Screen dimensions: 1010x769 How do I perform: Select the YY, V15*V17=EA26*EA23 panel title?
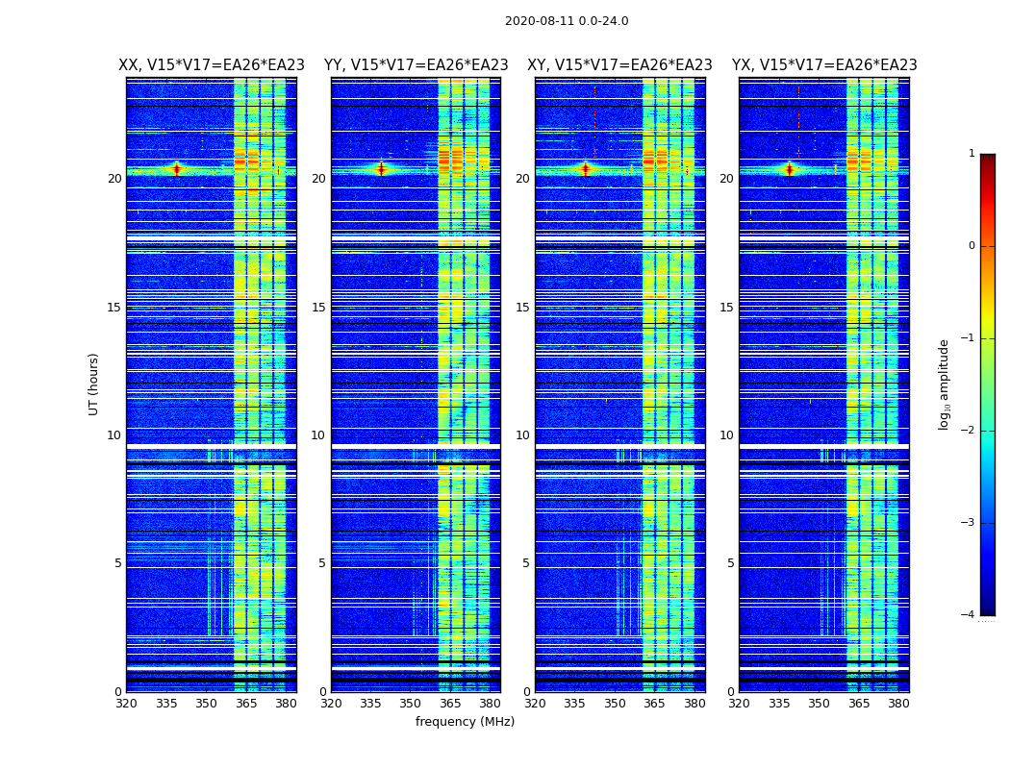pos(417,65)
